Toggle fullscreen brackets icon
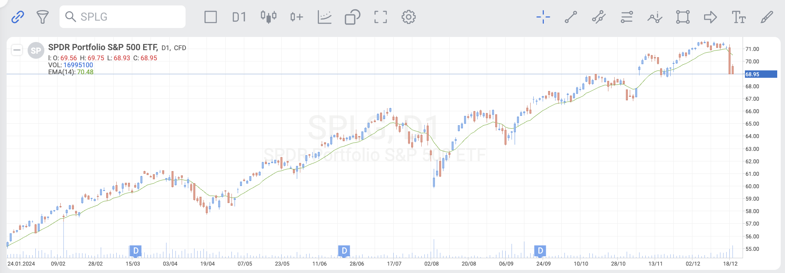Screen dimensions: 785x273 [x=380, y=17]
